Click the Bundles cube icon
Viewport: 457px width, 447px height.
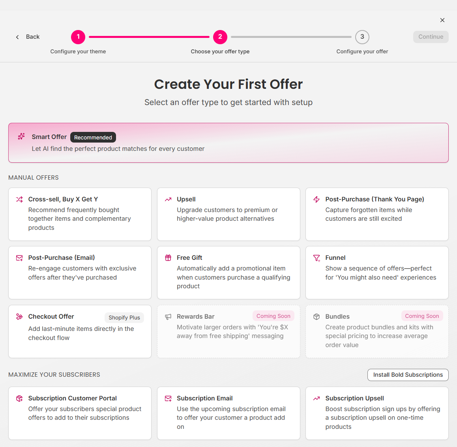pos(317,317)
